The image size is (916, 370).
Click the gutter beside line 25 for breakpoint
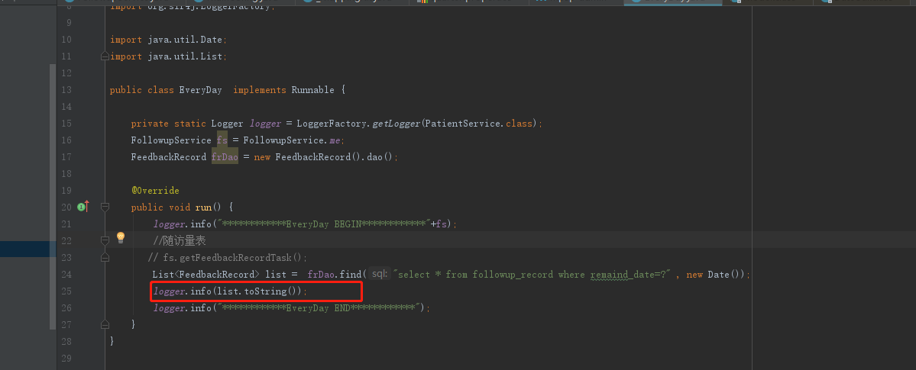tap(83, 291)
